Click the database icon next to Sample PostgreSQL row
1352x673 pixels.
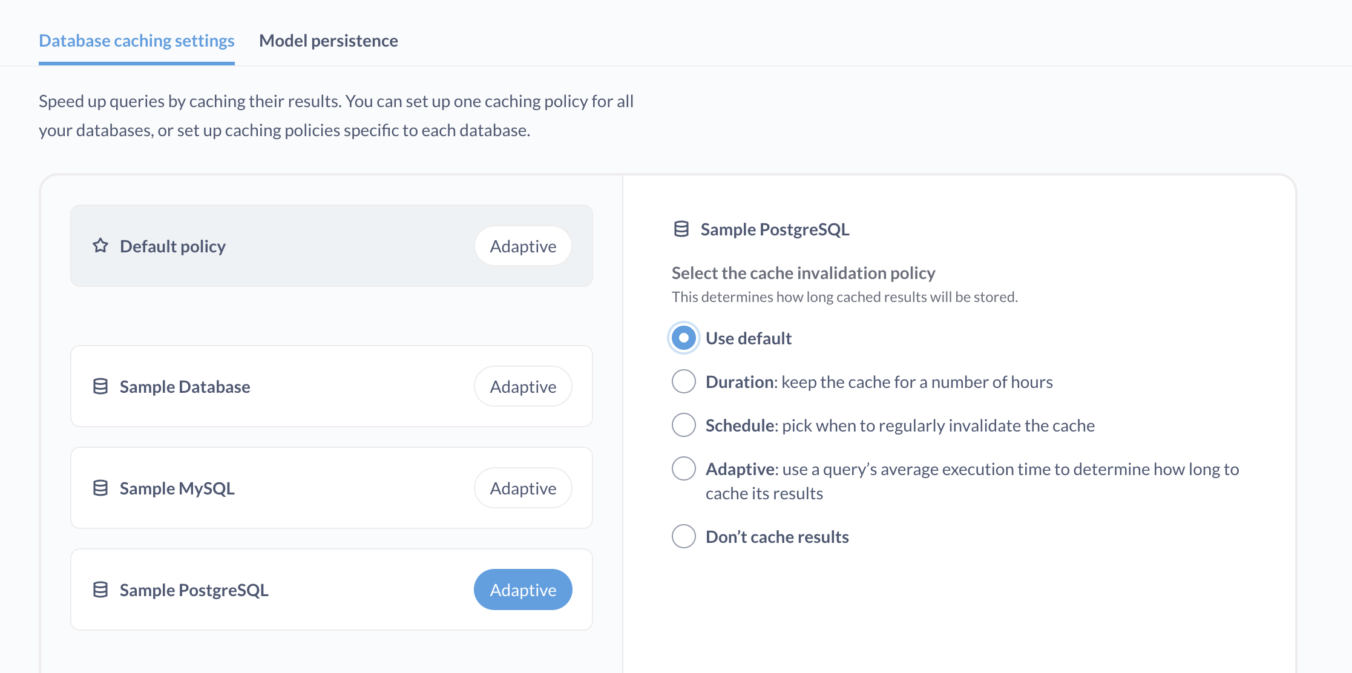click(x=101, y=589)
